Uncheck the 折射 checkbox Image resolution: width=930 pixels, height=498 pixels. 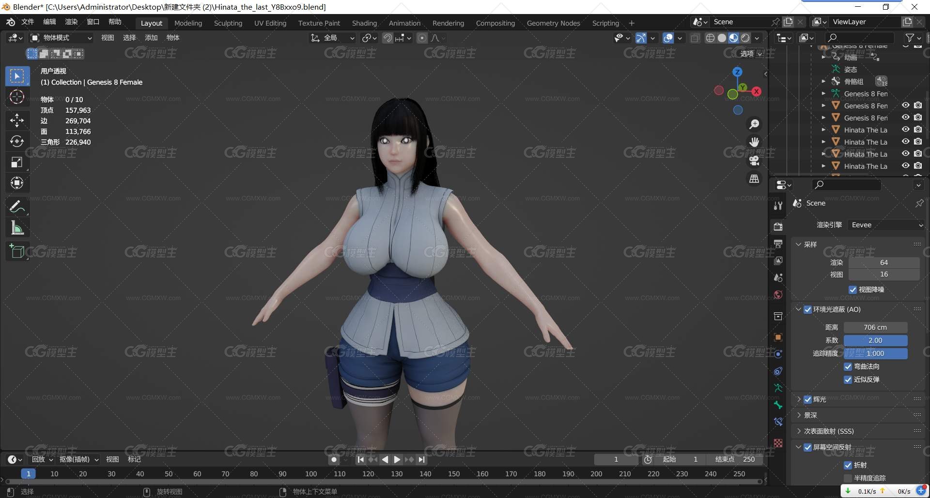848,465
